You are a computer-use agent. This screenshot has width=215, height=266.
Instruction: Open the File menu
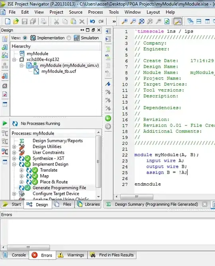12,12
